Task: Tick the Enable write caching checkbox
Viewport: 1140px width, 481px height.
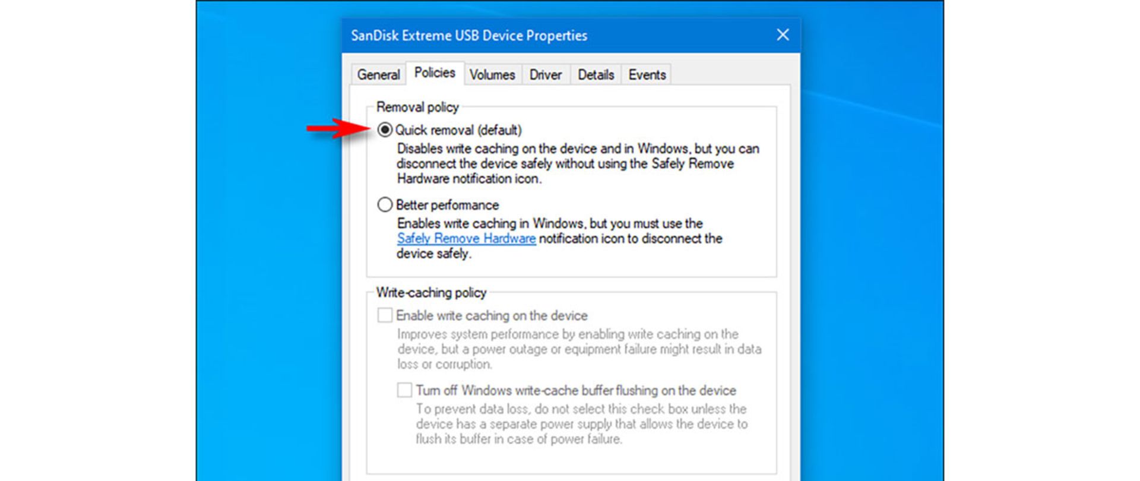Action: point(385,315)
